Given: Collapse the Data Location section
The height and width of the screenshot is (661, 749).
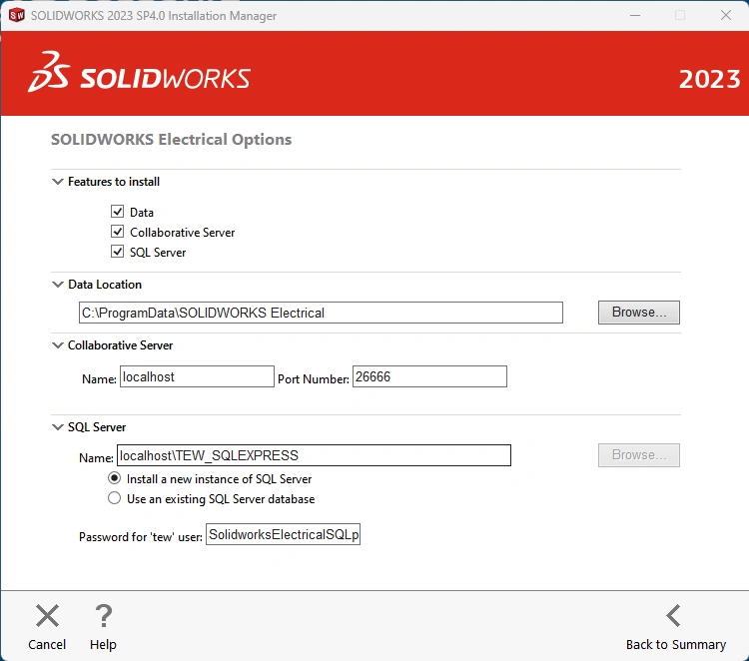Looking at the screenshot, I should click(57, 285).
